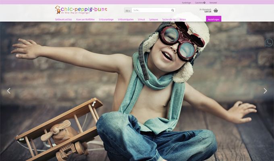Click the 'Kundenlogin' link
274x161 pixels.
pos(187,2)
